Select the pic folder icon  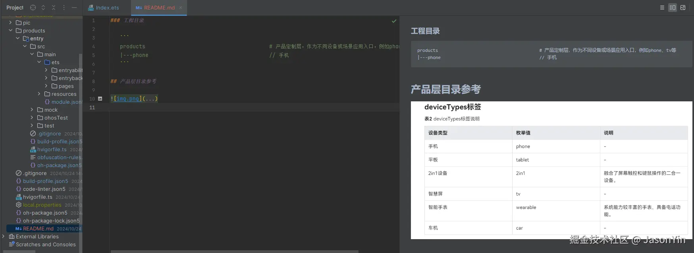click(19, 23)
